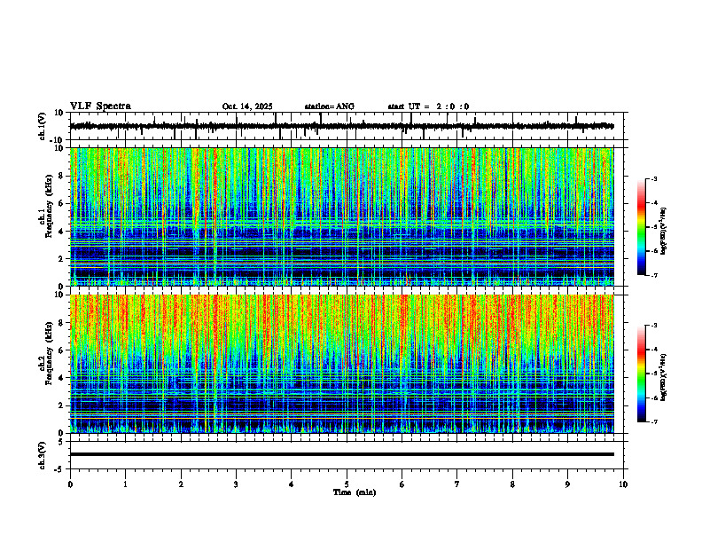Click the ch.3(V) flat trace line
Image resolution: width=702 pixels, height=543 pixels.
coord(342,454)
